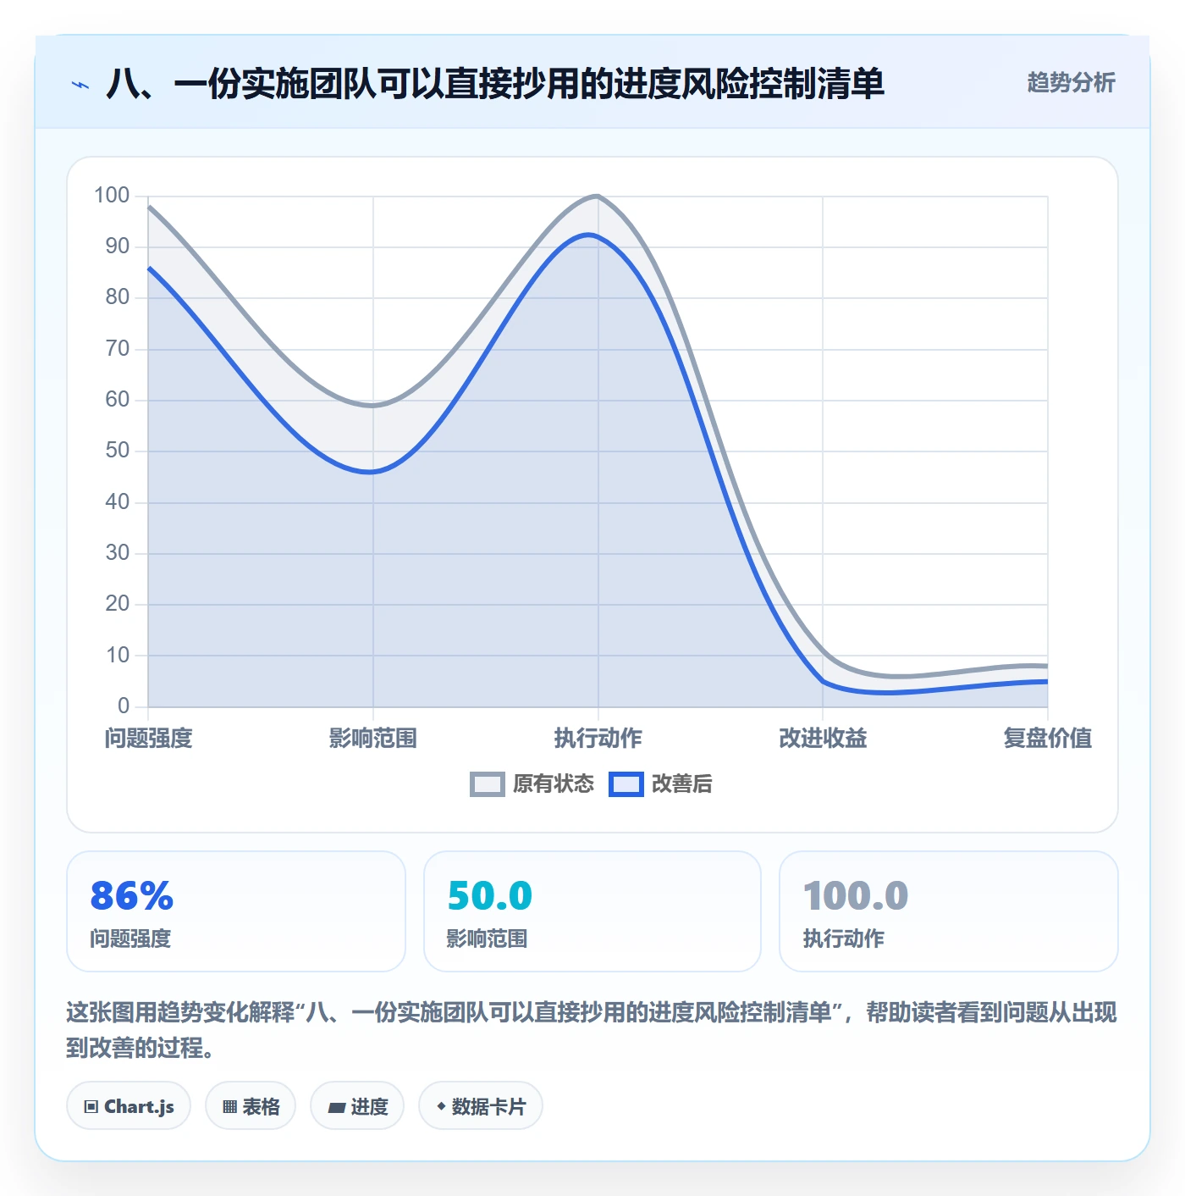Click the section title 八、一份实施团队可以直接抄用的进度风险控制清单
Screen dimensions: 1185x1196
click(495, 84)
